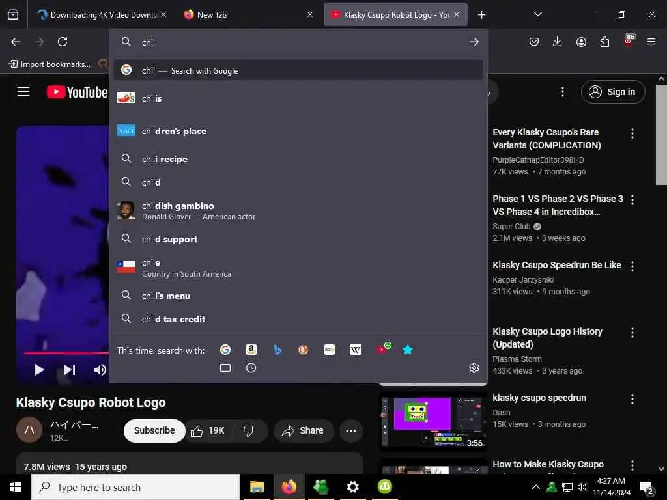Open the Firefox application menu

pos(651,42)
